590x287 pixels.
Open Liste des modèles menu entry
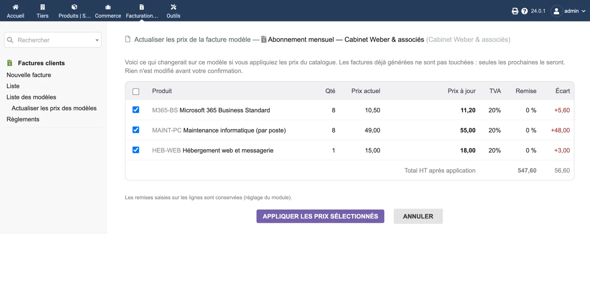[x=31, y=97]
